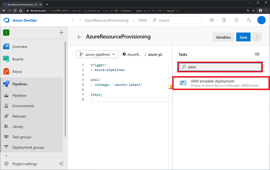Open the browser zoom indicator icon
Screen dimensions: 270x170
[x=248, y=11]
